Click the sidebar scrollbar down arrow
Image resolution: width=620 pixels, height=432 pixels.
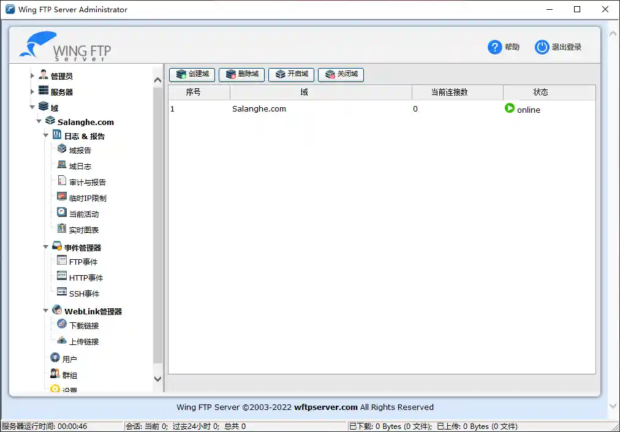click(x=158, y=379)
